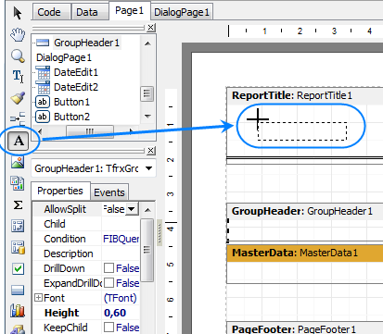Switch to Page1 tab
Image resolution: width=383 pixels, height=334 pixels.
pyautogui.click(x=130, y=11)
